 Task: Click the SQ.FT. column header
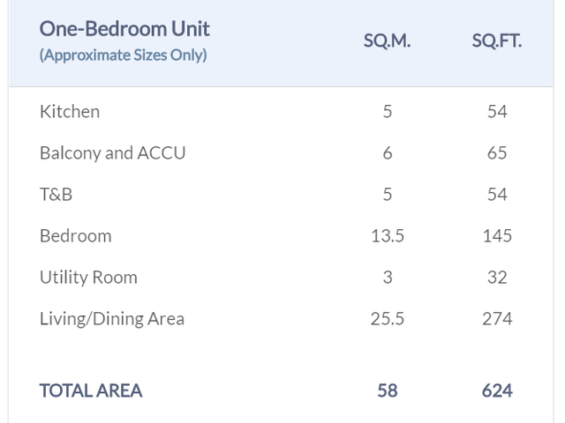pos(497,41)
